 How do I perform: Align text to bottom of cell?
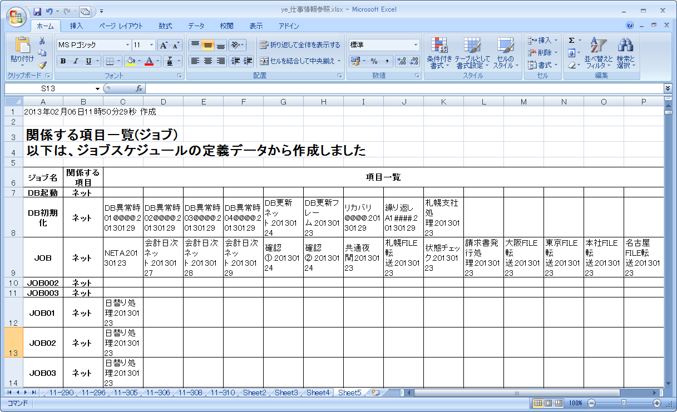pyautogui.click(x=220, y=45)
